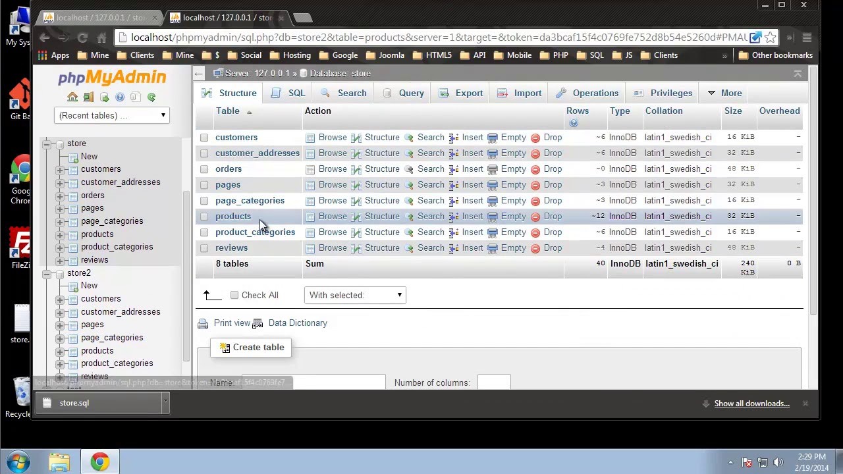Open the products table link
This screenshot has width=843, height=474.
233,217
